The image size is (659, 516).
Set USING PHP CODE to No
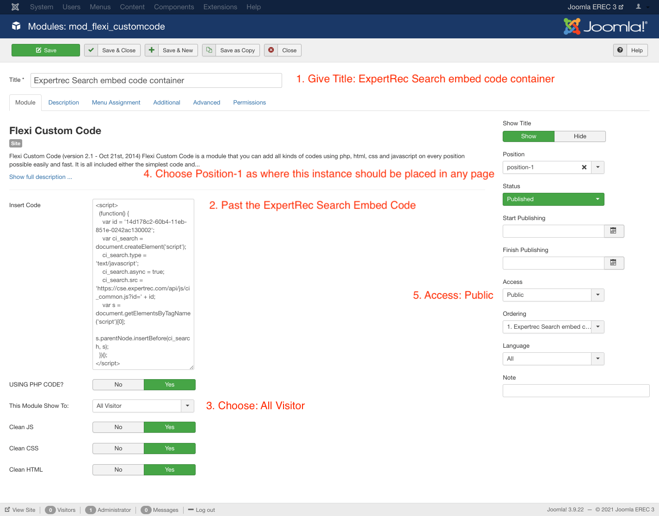click(118, 385)
